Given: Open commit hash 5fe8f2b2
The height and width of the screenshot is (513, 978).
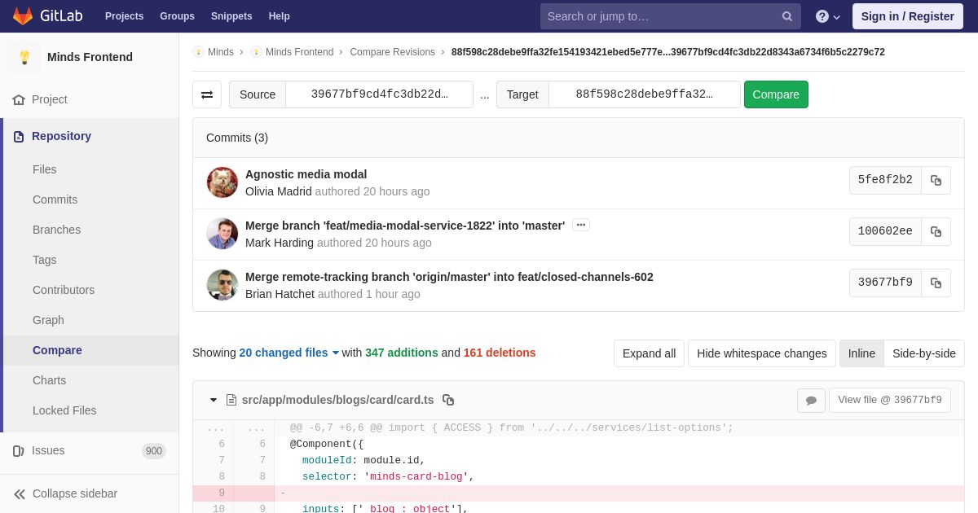Looking at the screenshot, I should point(885,180).
